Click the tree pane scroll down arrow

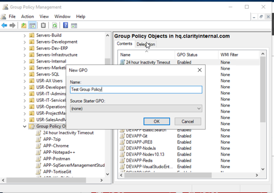(x=108, y=174)
